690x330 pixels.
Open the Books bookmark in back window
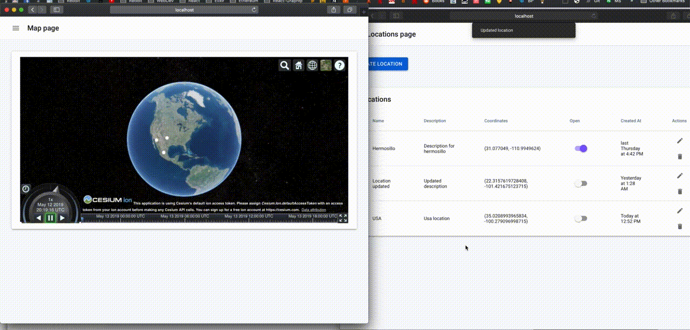pos(434,2)
